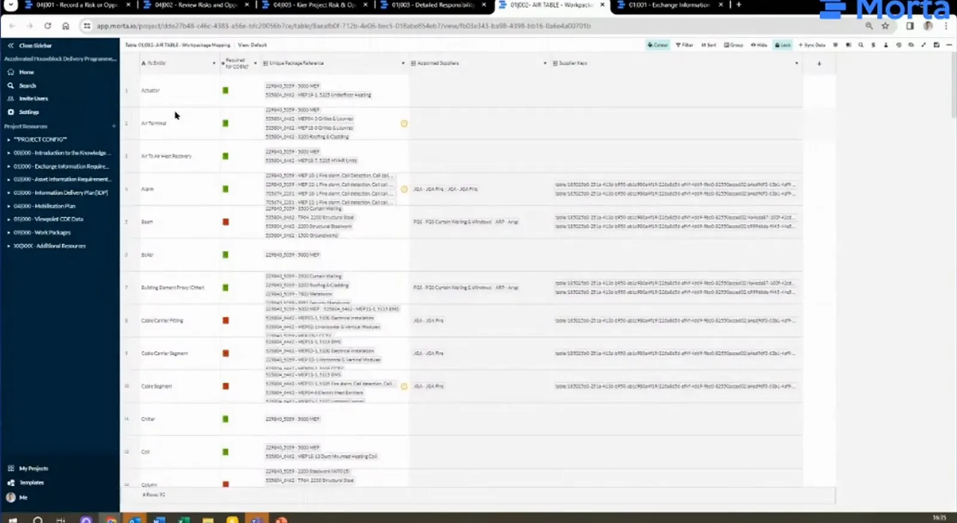Reload the page in the browser
Image resolution: width=957 pixels, height=523 pixels.
tap(48, 26)
